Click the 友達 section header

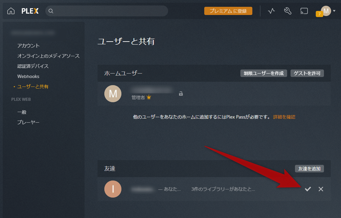pyautogui.click(x=109, y=169)
